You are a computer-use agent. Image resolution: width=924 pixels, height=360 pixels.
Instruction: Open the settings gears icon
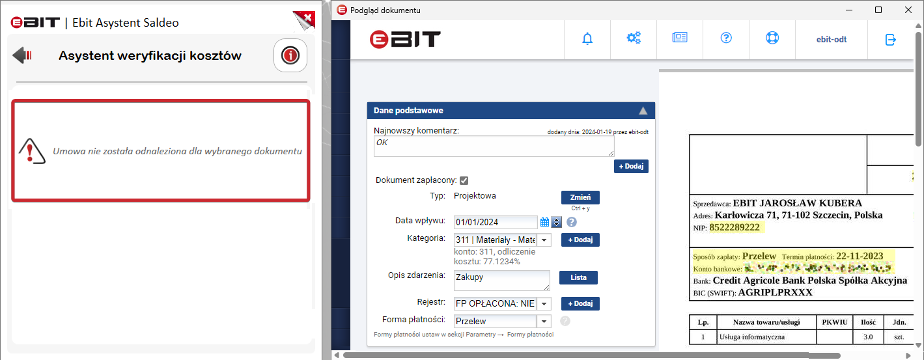pos(634,38)
